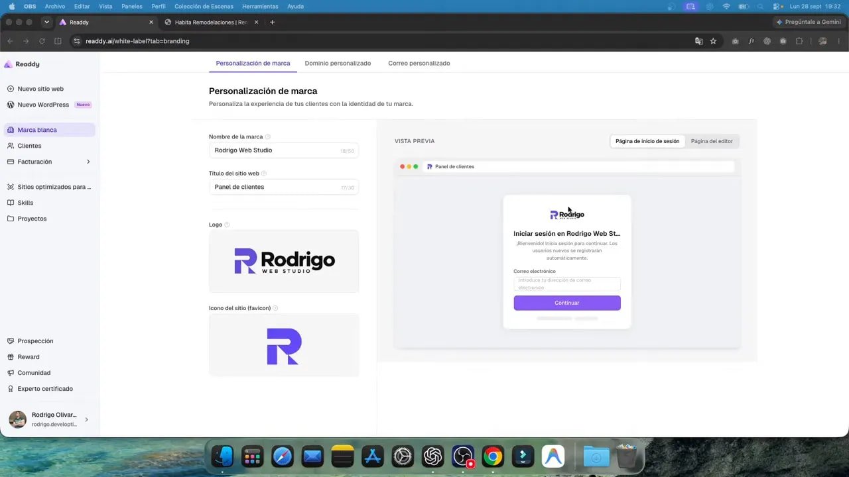
Task: Select Marca blanca in the sidebar
Action: coord(50,130)
